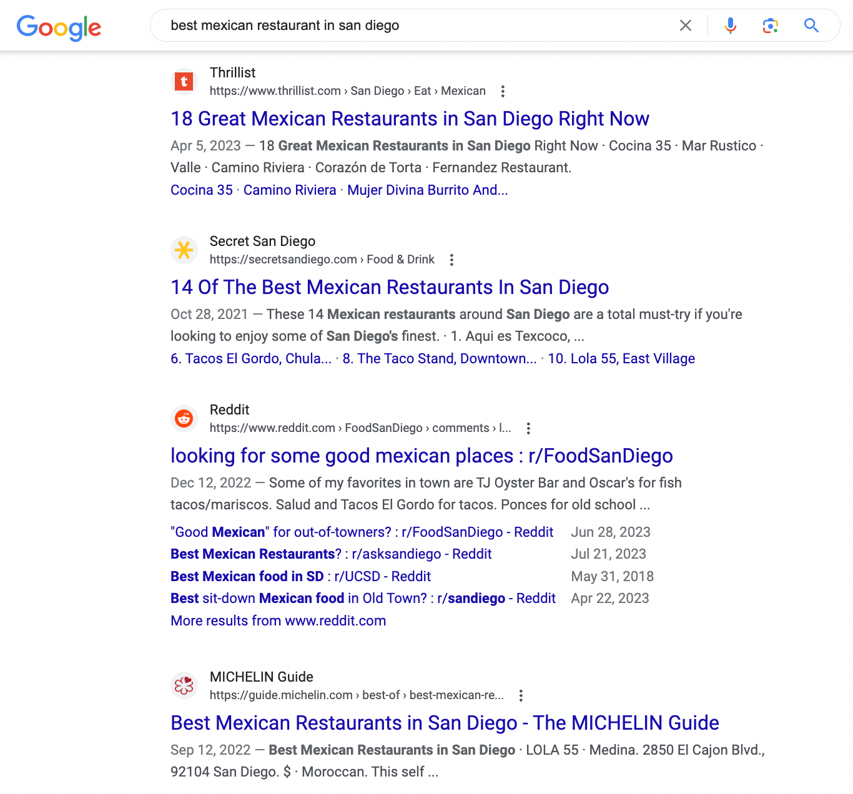Viewport: 853px width, 794px height.
Task: Click the secretsandiego.com Food & Drink URL
Action: (322, 260)
